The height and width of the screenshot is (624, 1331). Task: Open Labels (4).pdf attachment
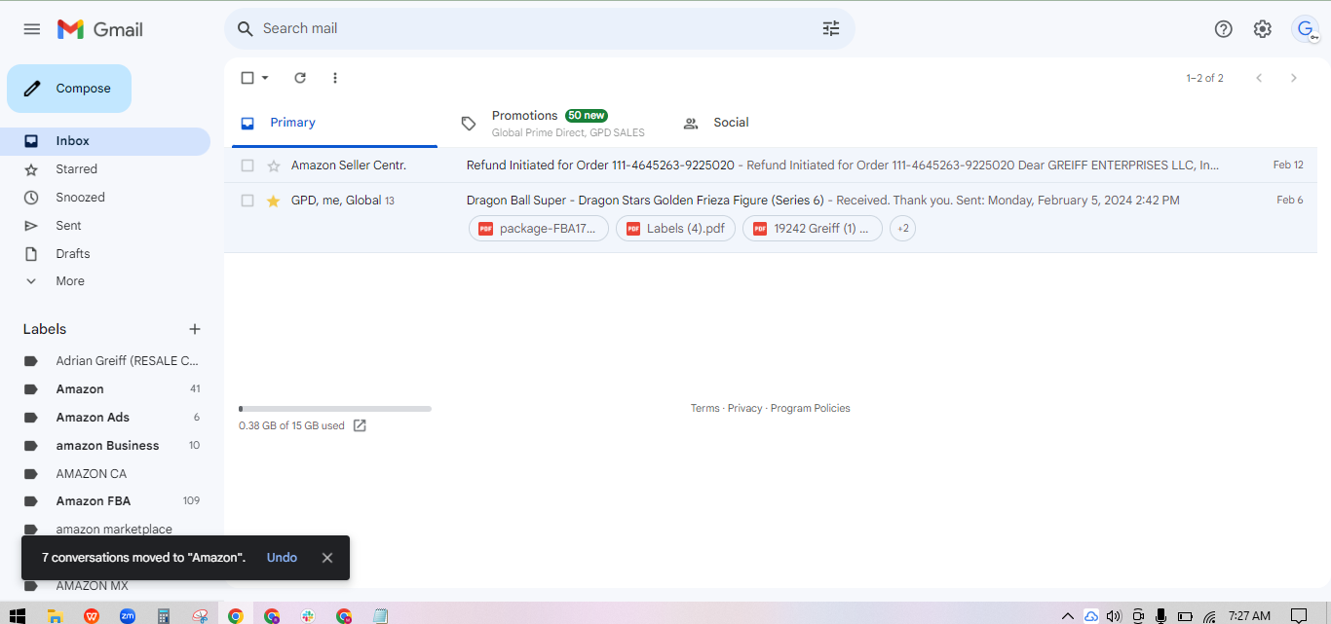pos(676,229)
